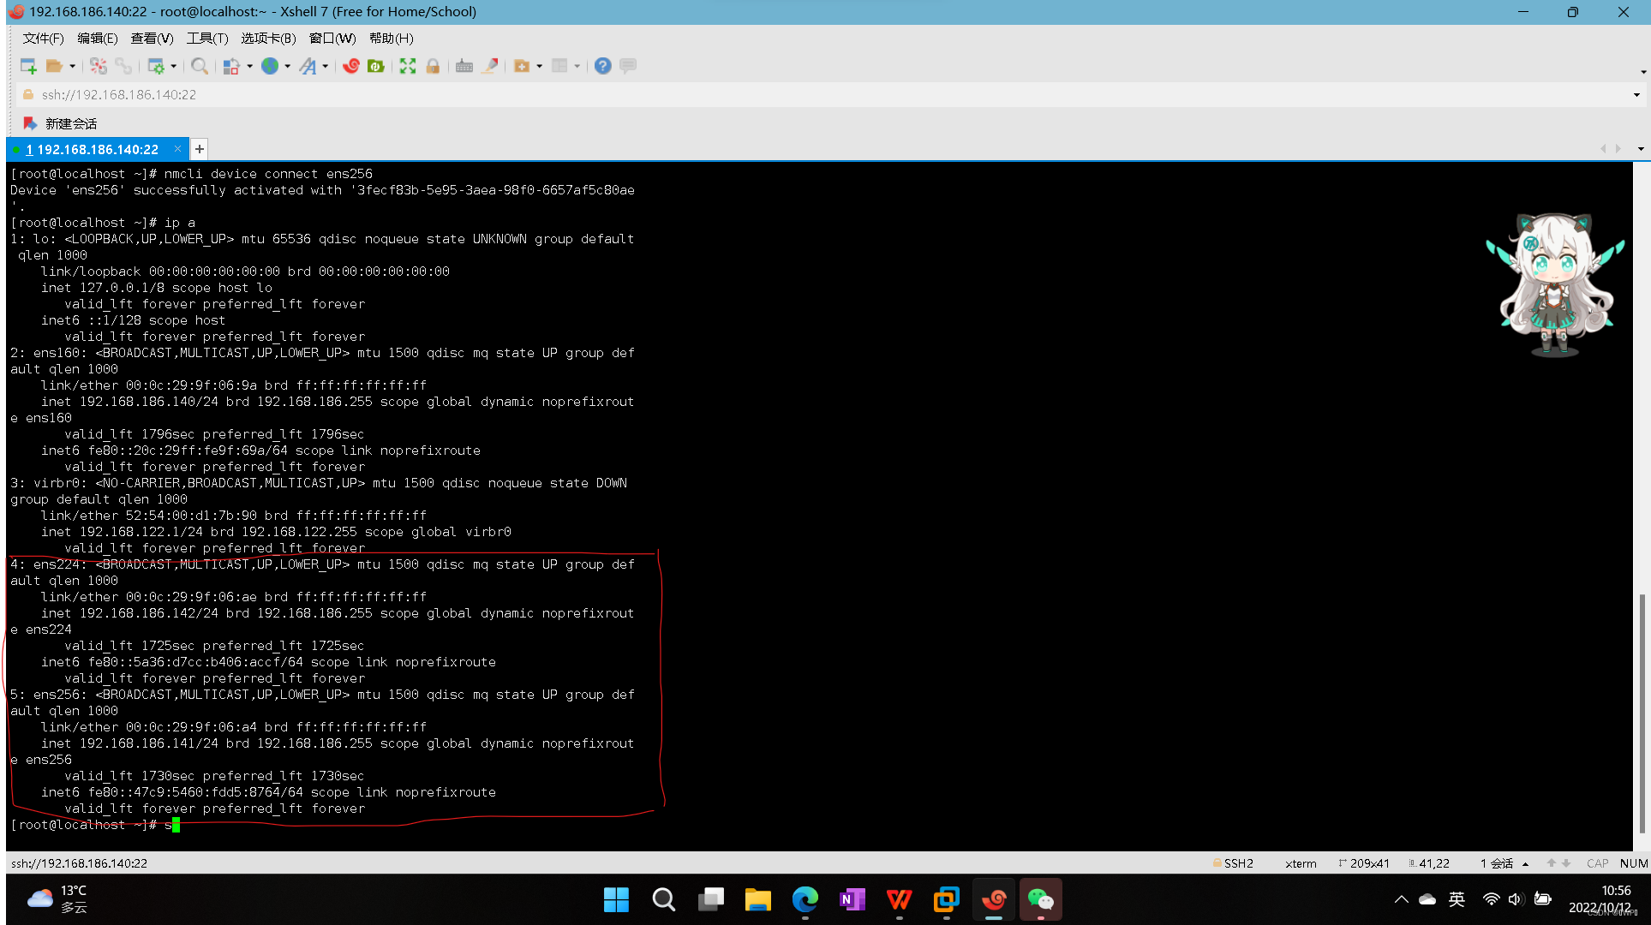The image size is (1651, 925).
Task: Add a new tab with plus button
Action: point(199,149)
